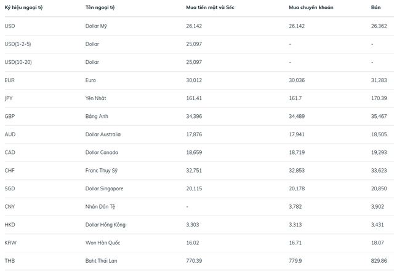Select the CAD row code cell
The image size is (394, 272).
click(x=10, y=152)
